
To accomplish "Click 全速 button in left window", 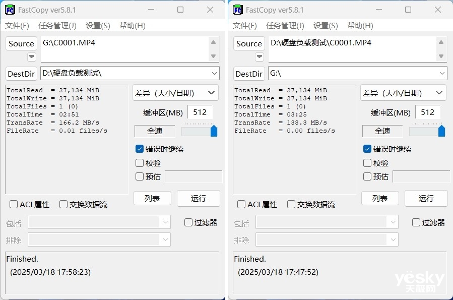I will (155, 131).
